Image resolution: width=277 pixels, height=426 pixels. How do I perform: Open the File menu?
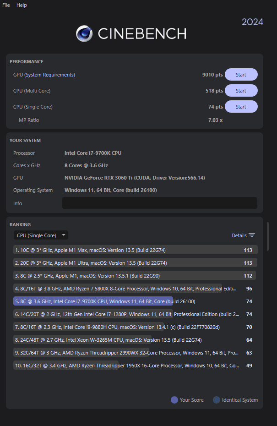pos(6,5)
